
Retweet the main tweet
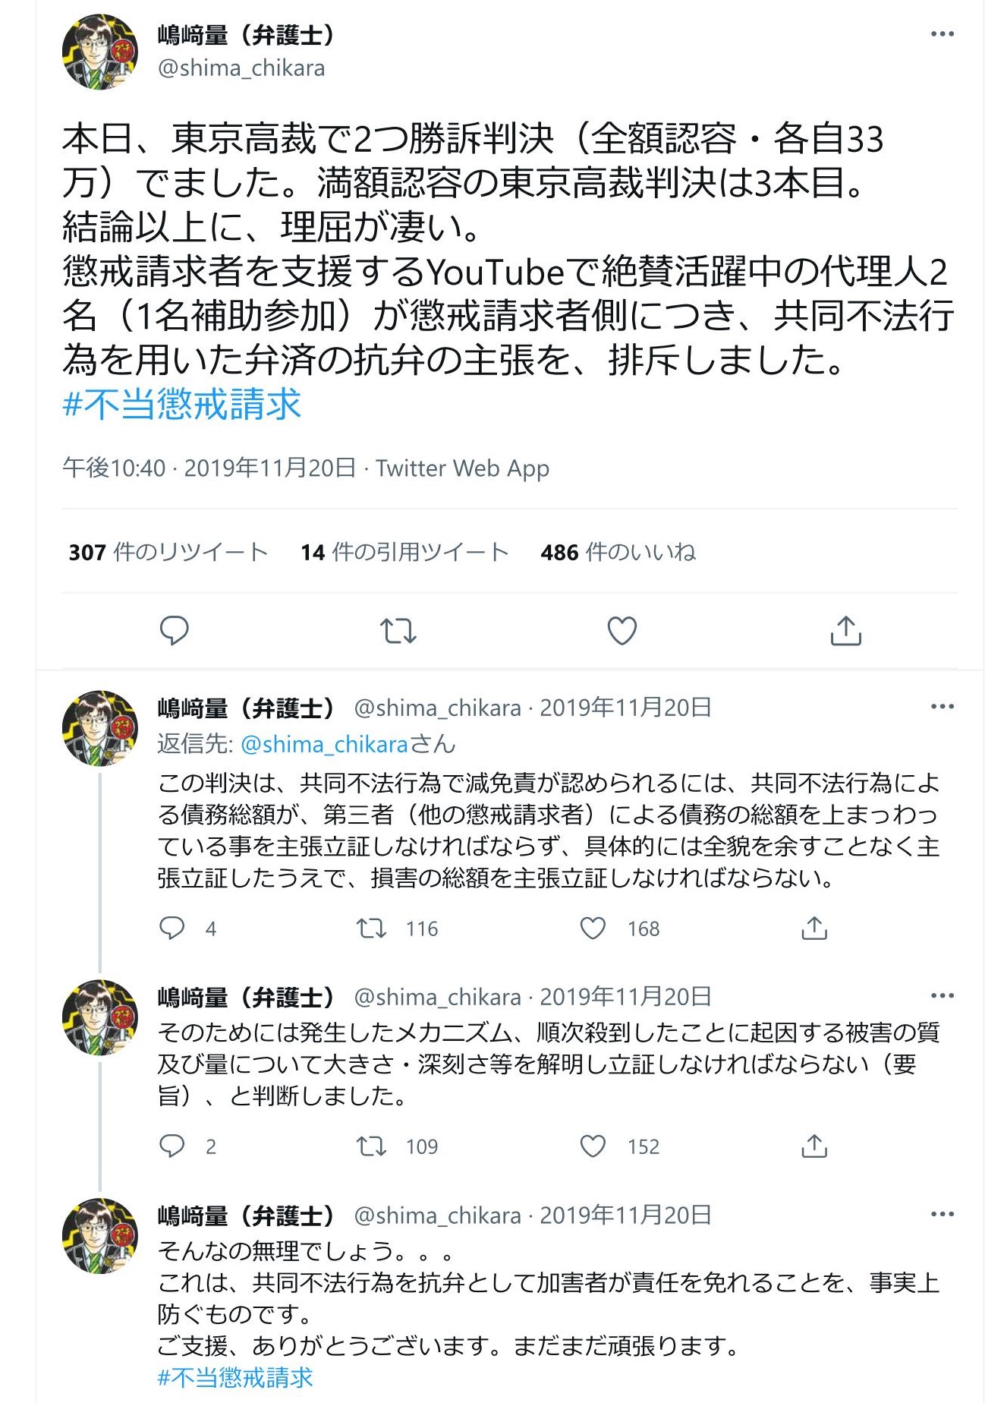pyautogui.click(x=398, y=630)
